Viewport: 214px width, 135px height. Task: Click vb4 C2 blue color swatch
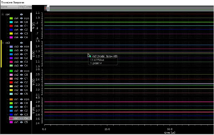(11, 30)
